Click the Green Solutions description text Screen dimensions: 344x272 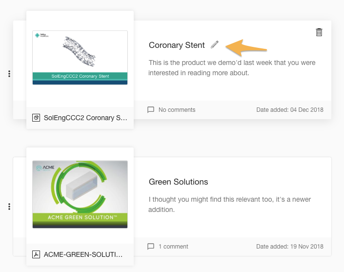click(229, 205)
